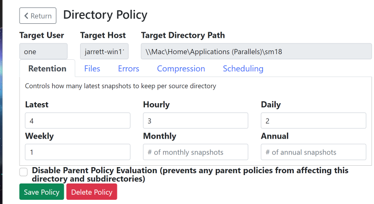Open the Errors tab
Image resolution: width=374 pixels, height=204 pixels.
[129, 69]
